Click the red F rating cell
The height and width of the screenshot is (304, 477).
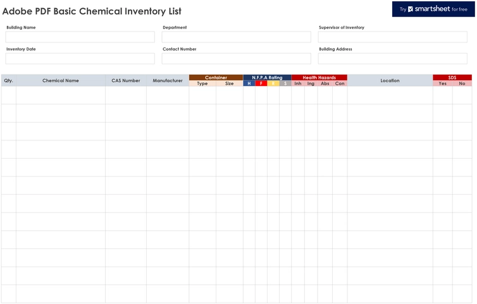tap(261, 83)
